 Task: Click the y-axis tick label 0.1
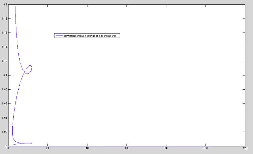(x=5, y=75)
